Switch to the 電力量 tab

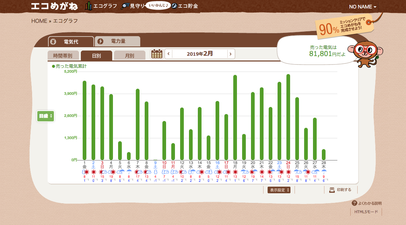[117, 41]
